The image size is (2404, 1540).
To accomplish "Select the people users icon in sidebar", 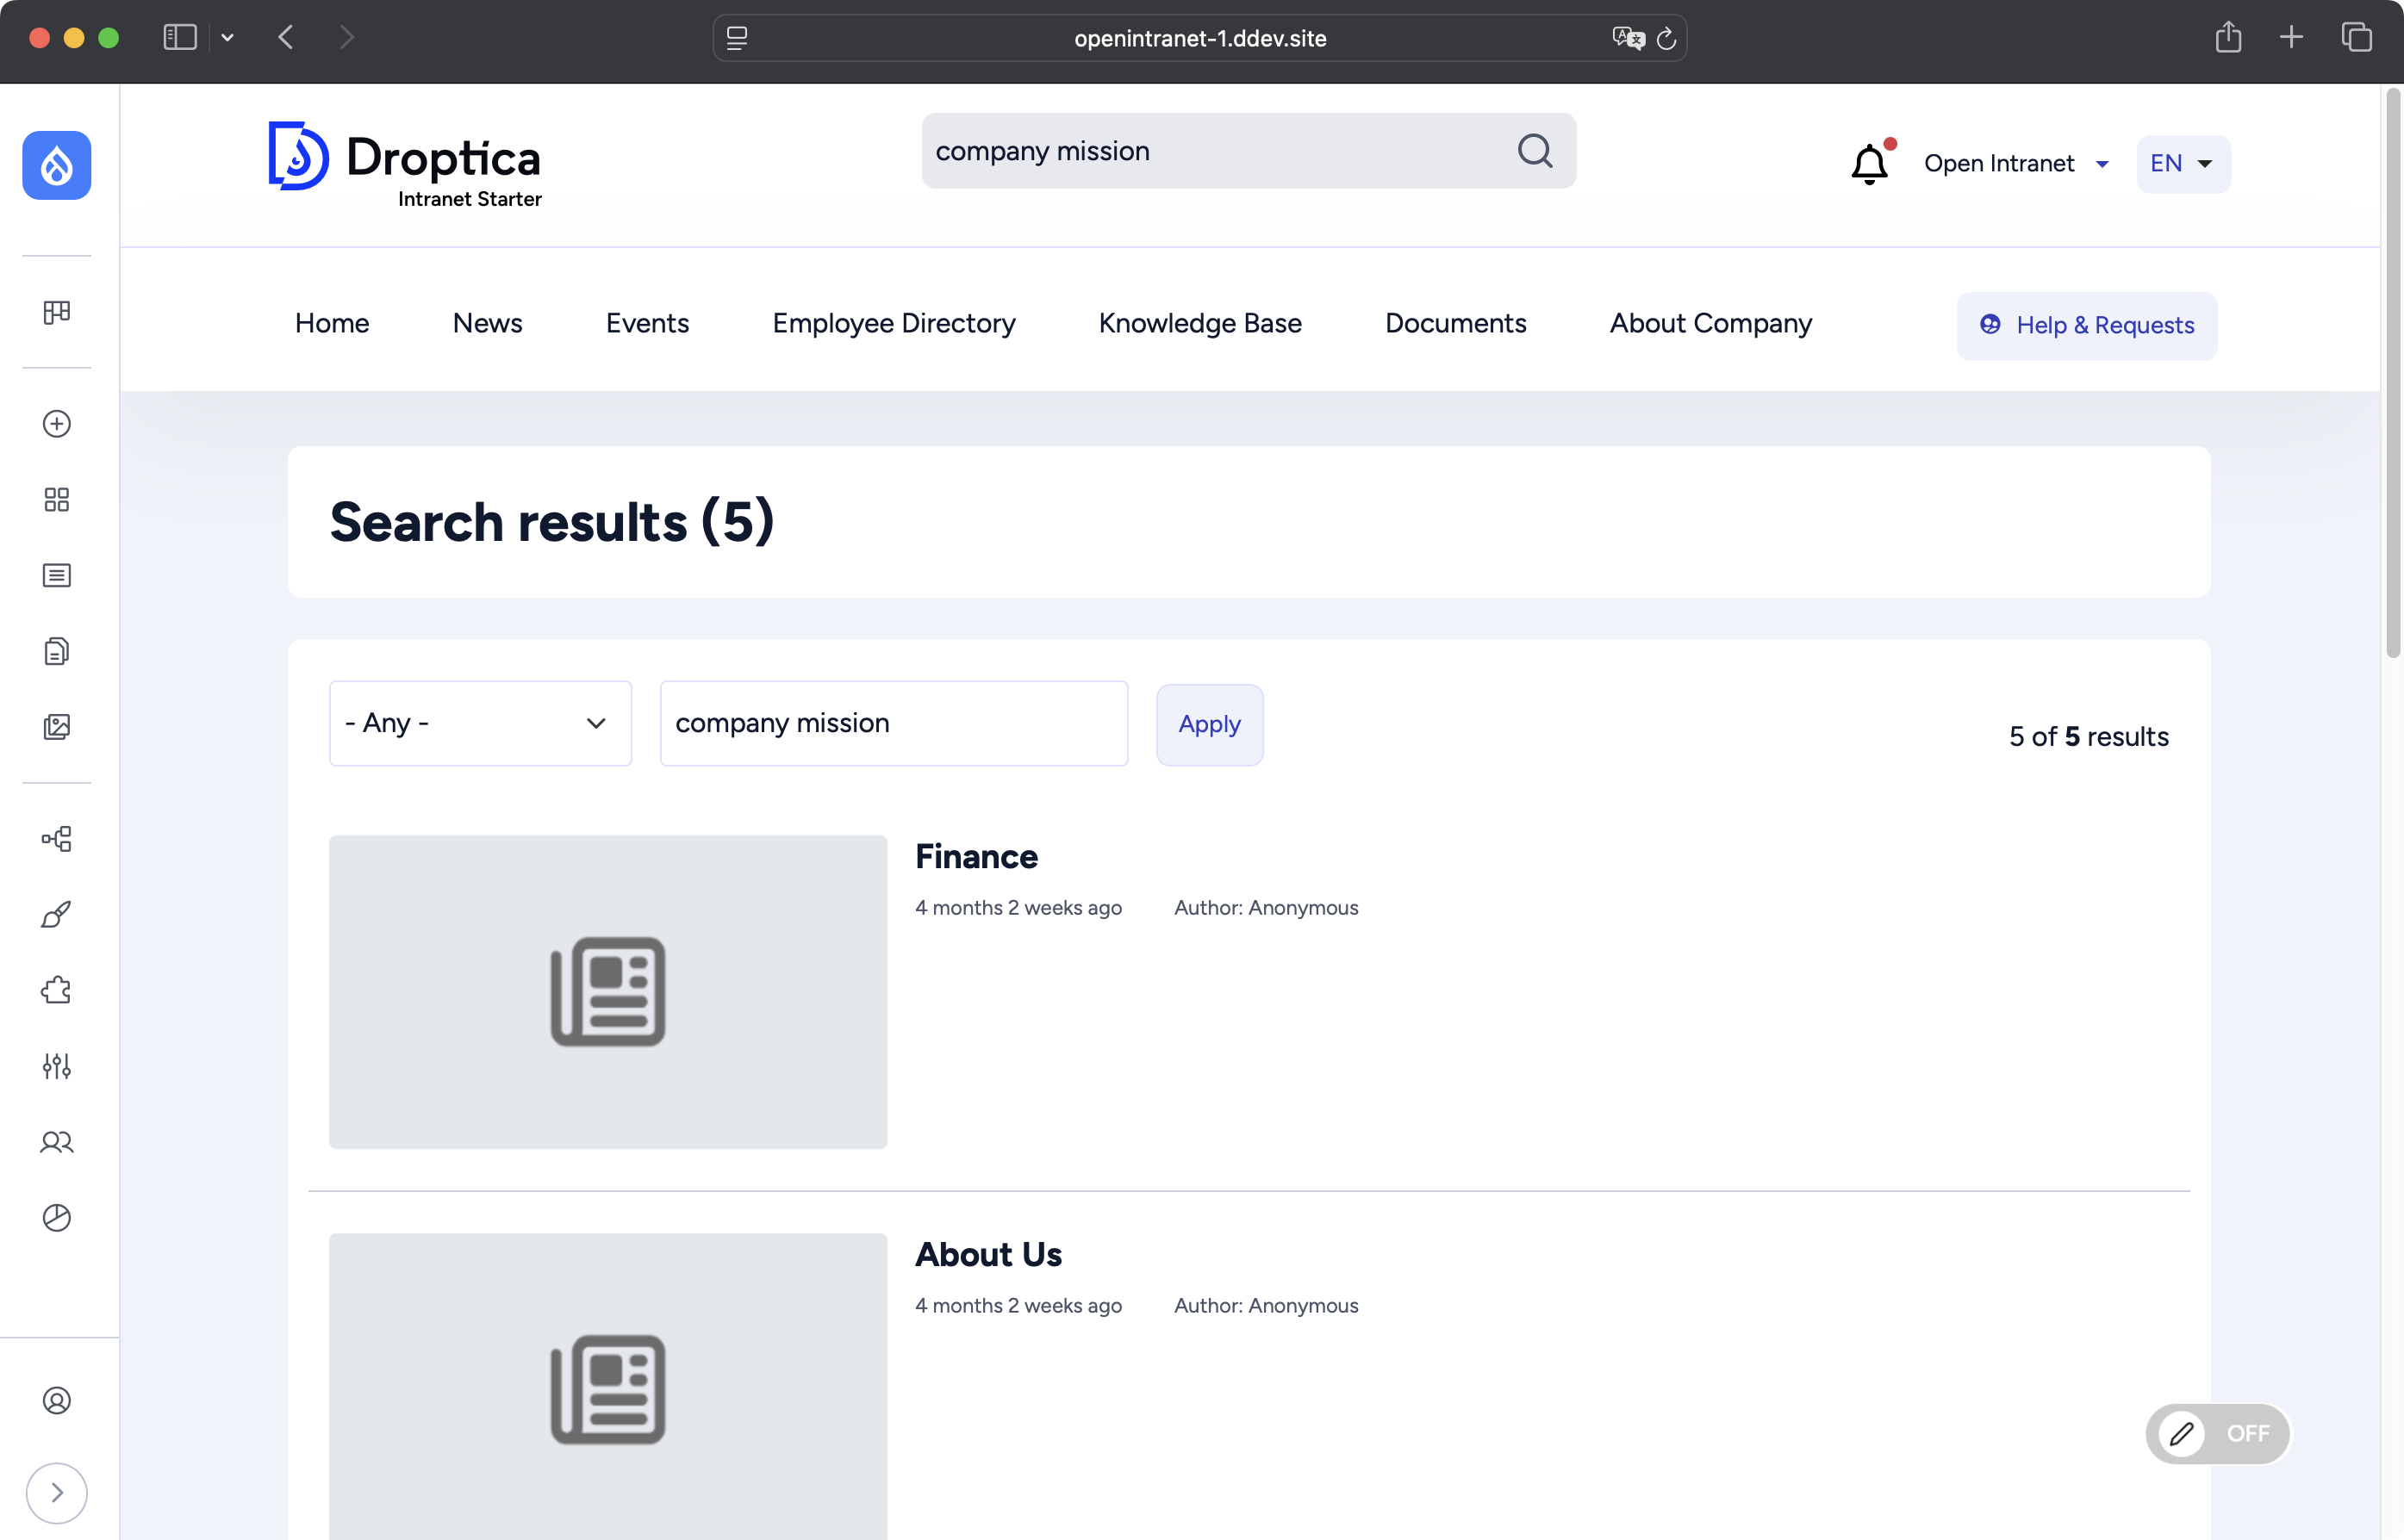I will coord(56,1142).
